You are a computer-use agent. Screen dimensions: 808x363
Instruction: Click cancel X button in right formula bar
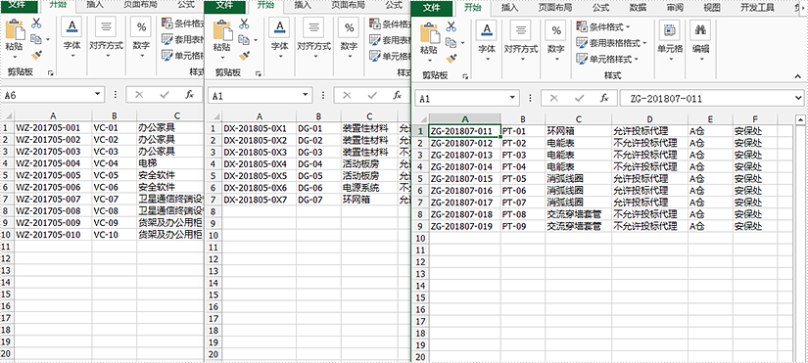coord(553,98)
